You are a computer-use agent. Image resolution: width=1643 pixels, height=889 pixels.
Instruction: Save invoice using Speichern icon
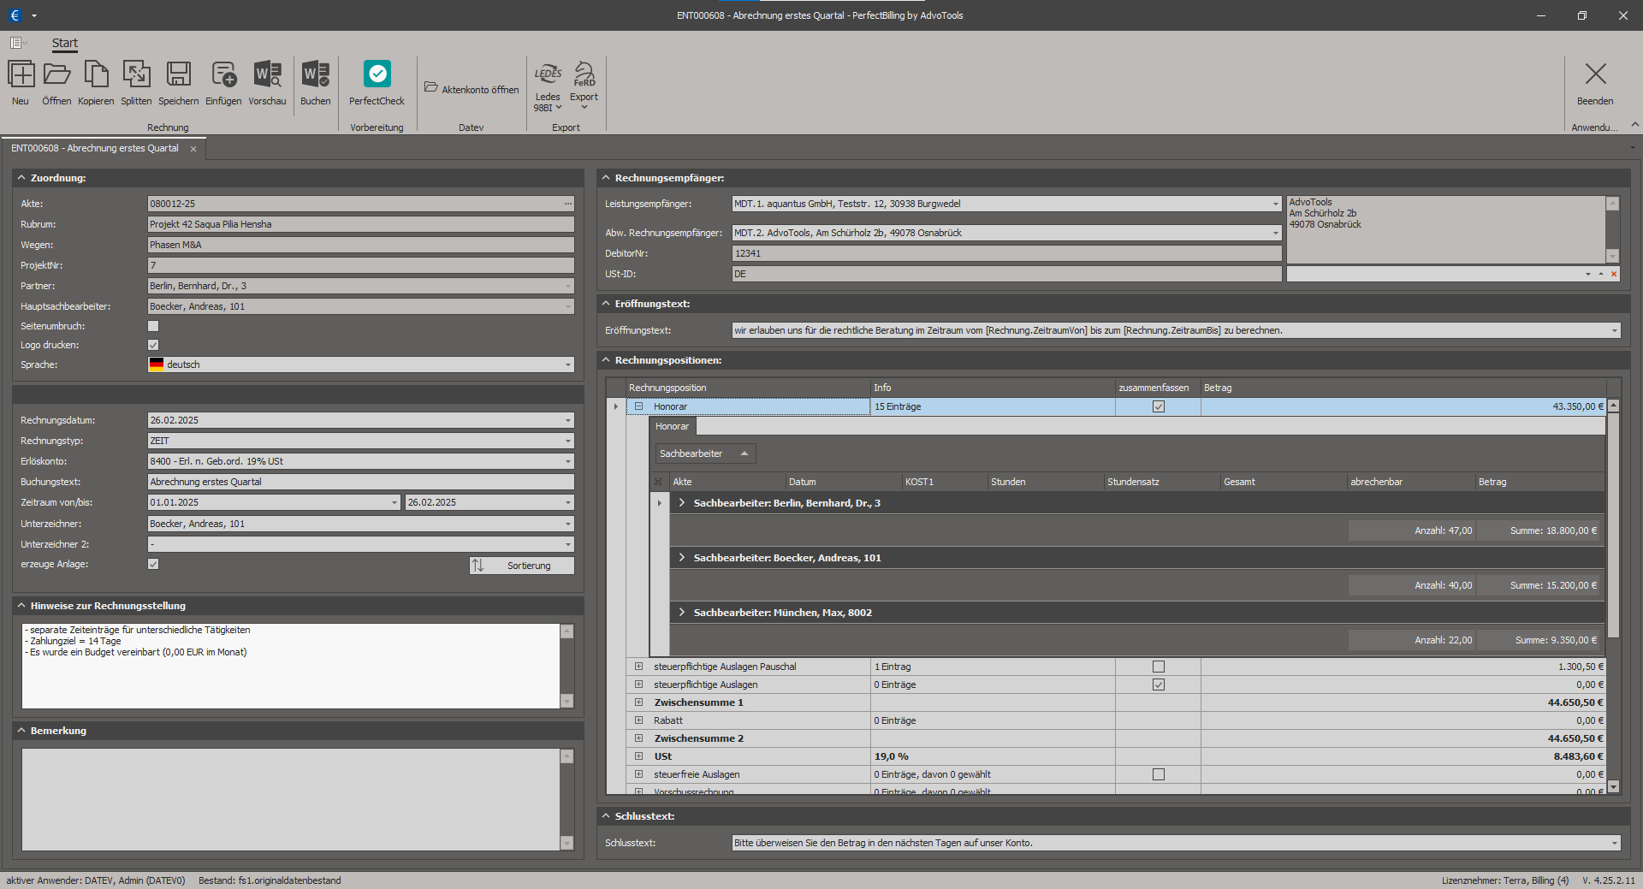[178, 75]
